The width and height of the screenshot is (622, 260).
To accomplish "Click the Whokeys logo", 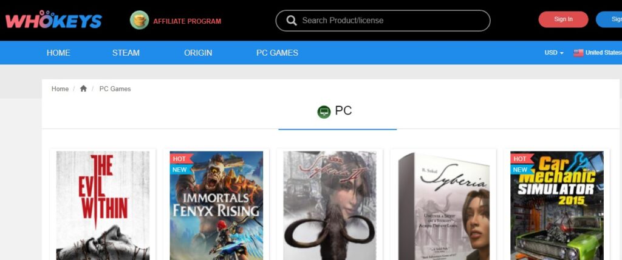I will (53, 21).
